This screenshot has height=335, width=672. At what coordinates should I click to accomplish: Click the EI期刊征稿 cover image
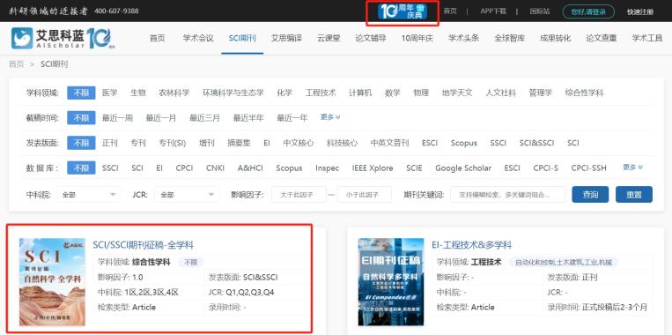391,282
